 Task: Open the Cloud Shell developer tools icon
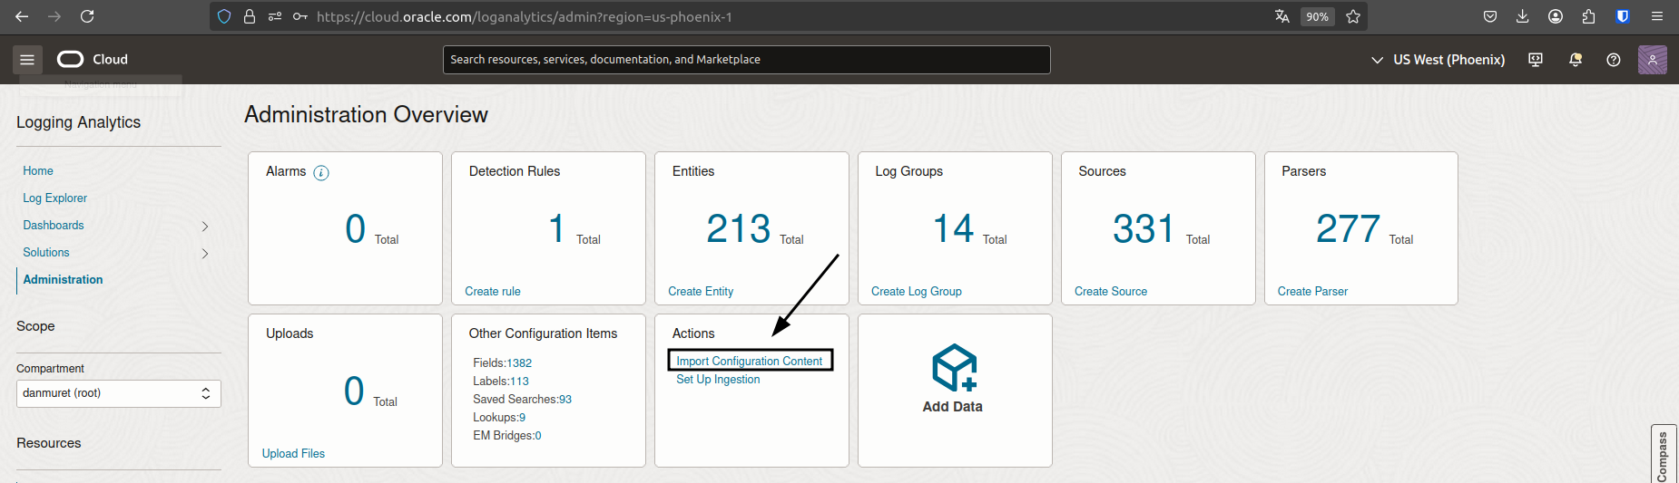coord(1536,60)
